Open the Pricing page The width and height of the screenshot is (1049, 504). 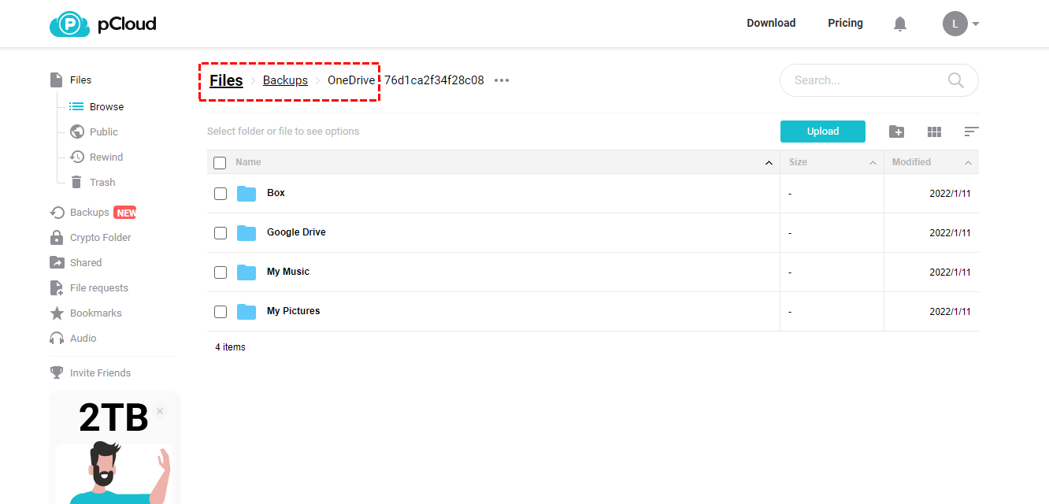(845, 23)
